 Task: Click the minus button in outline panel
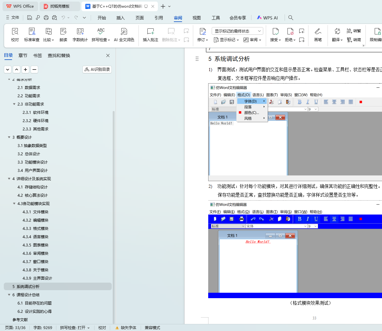(x=34, y=69)
